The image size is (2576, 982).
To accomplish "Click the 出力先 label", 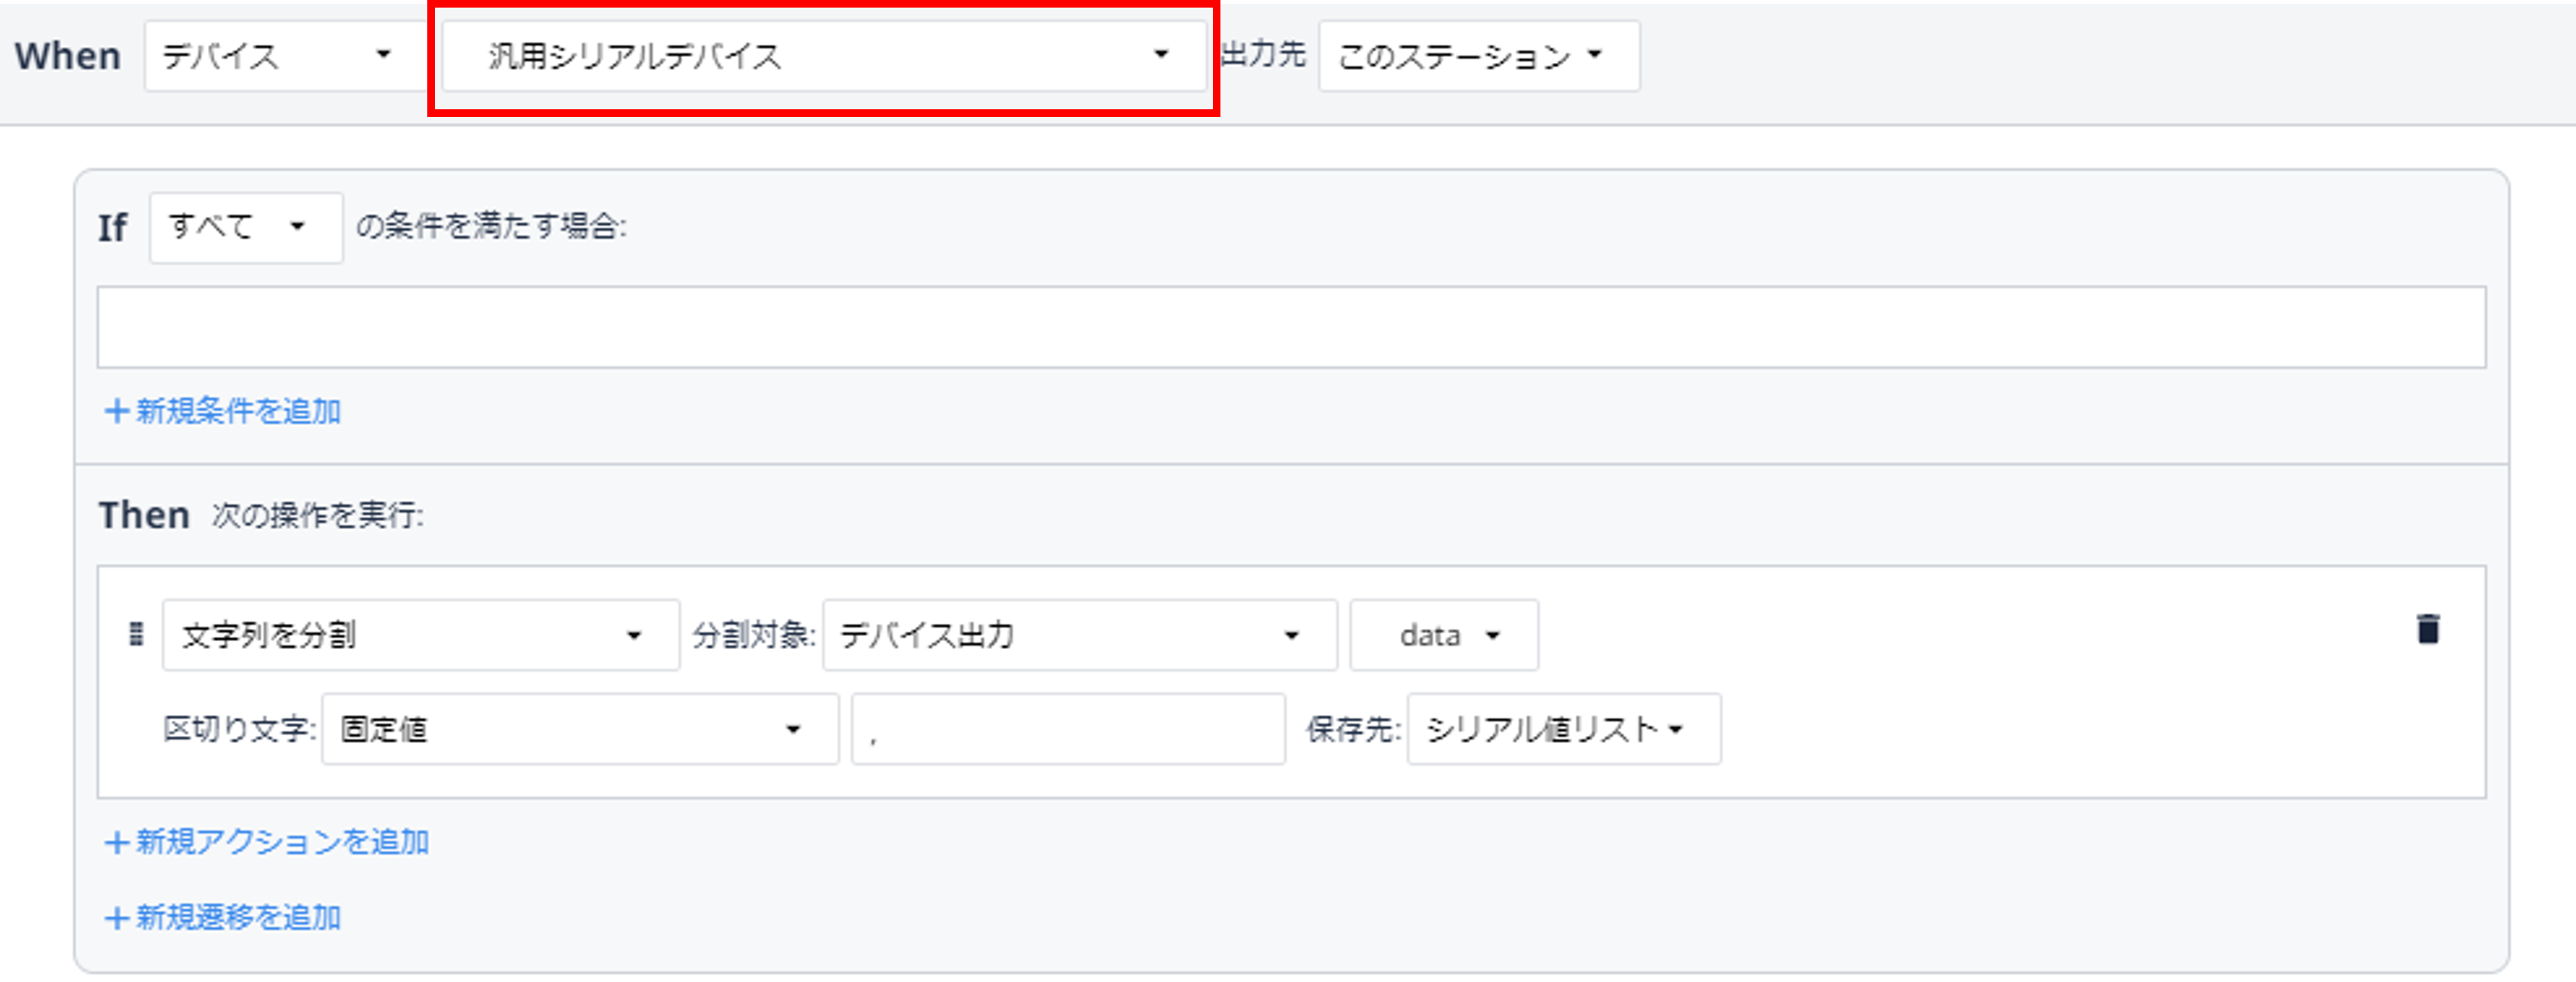I will [x=1263, y=54].
